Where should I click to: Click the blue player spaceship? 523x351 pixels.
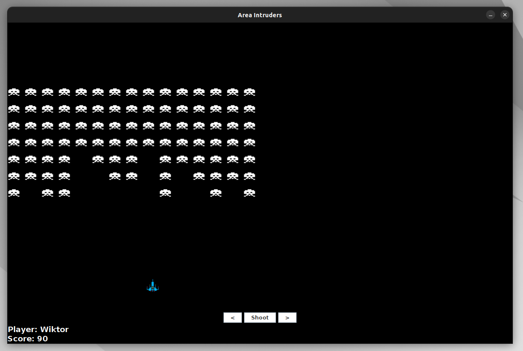153,286
